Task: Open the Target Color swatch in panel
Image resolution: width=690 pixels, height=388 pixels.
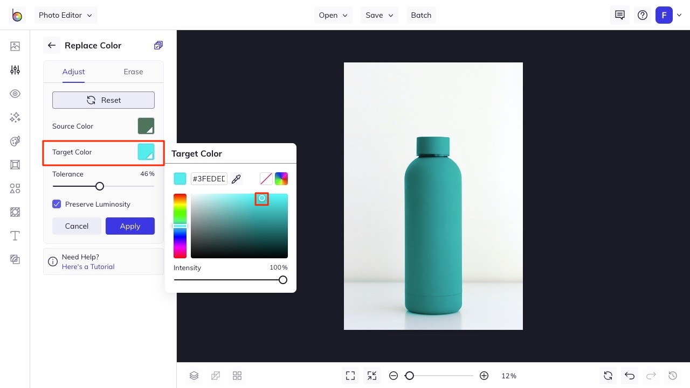Action: (x=146, y=152)
